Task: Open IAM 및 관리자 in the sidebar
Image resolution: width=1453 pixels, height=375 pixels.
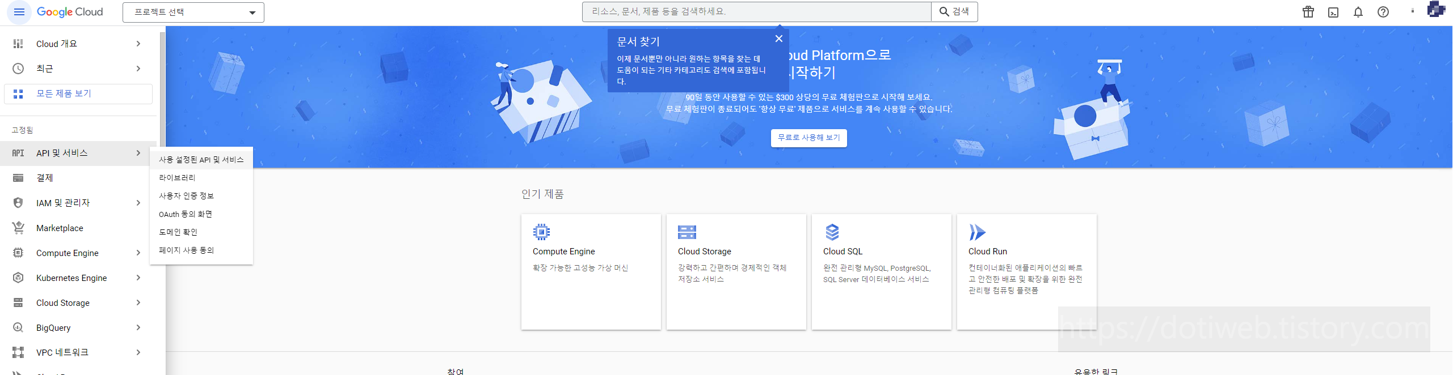Action: coord(78,203)
